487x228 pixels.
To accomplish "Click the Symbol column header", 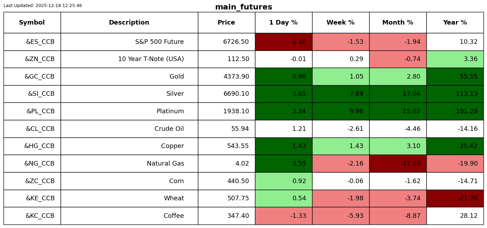I will click(x=32, y=22).
